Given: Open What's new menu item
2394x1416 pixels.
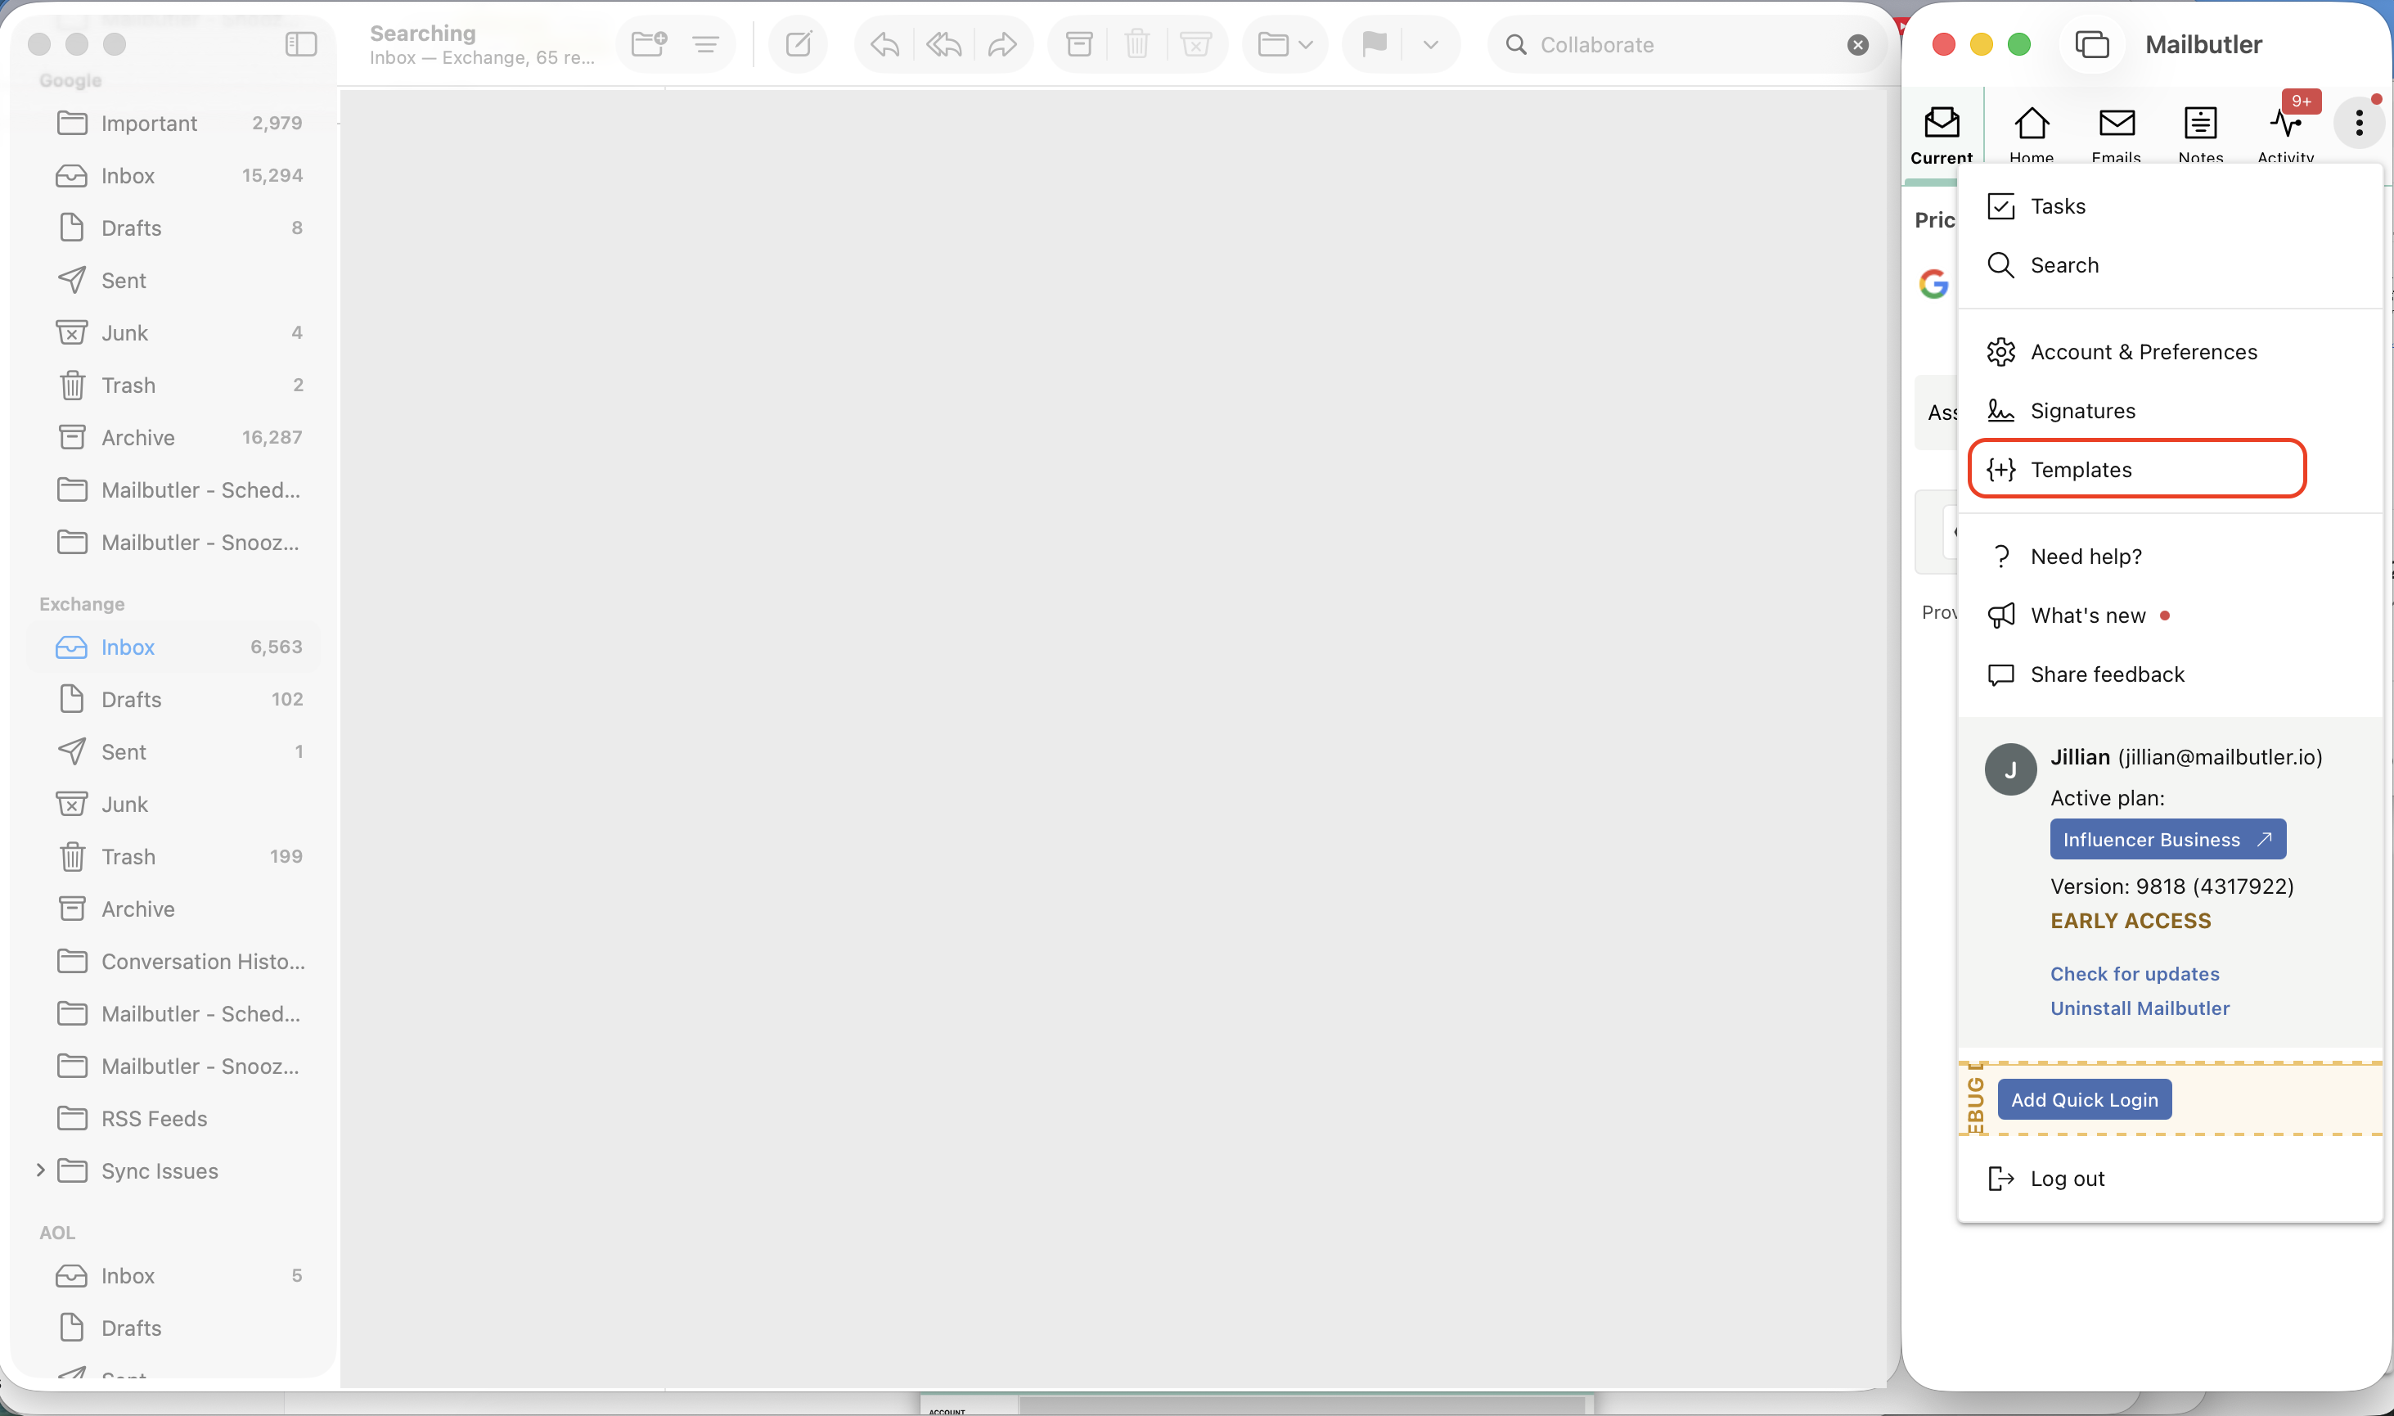Looking at the screenshot, I should coord(2170,616).
